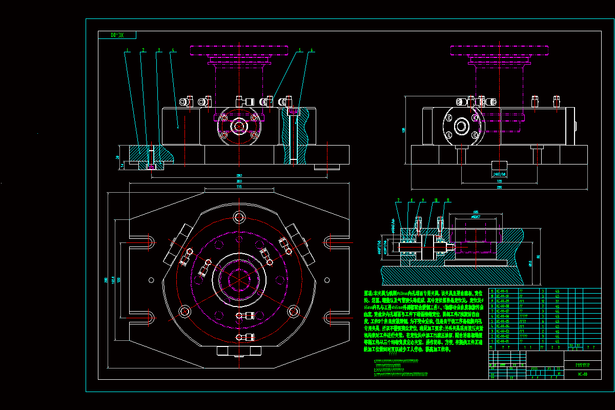Click the 30 dimension beside base plate
615x410 pixels.
click(117, 158)
